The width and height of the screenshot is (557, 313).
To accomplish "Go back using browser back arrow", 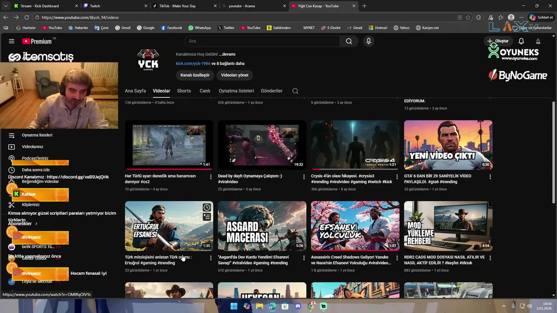I will [x=6, y=17].
